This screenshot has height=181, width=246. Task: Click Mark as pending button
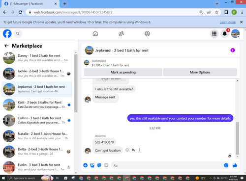[123, 72]
